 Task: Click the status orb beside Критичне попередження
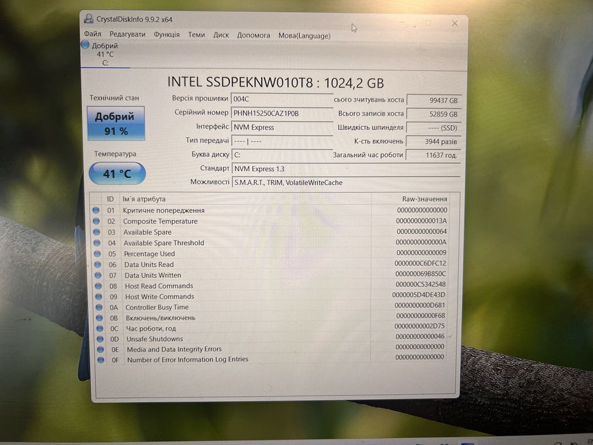click(x=96, y=210)
